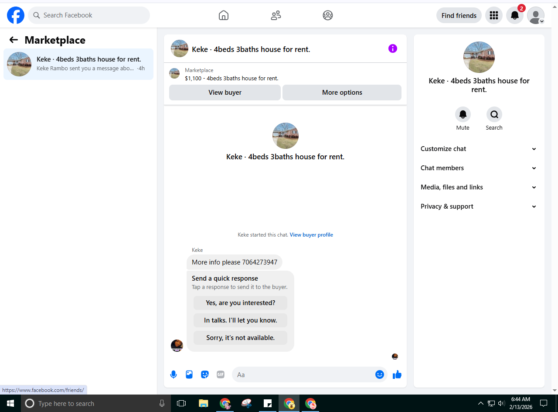This screenshot has height=412, width=558.
Task: Click house photo in right info panel
Action: click(x=479, y=57)
